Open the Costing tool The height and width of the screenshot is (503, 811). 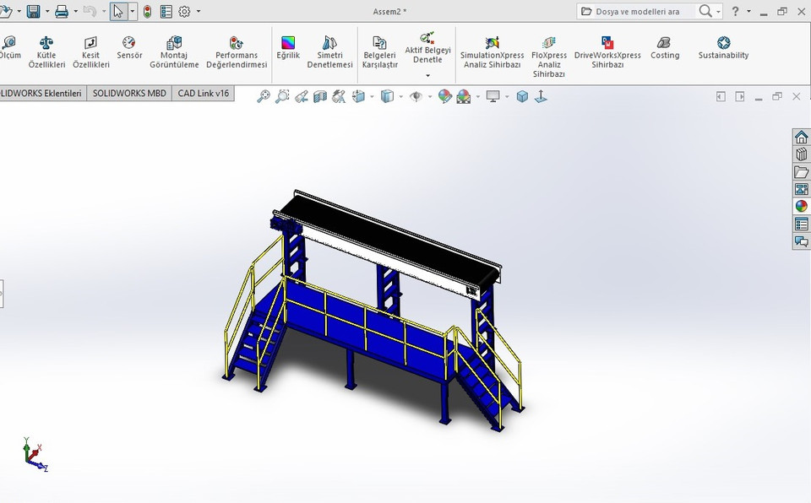coord(665,47)
